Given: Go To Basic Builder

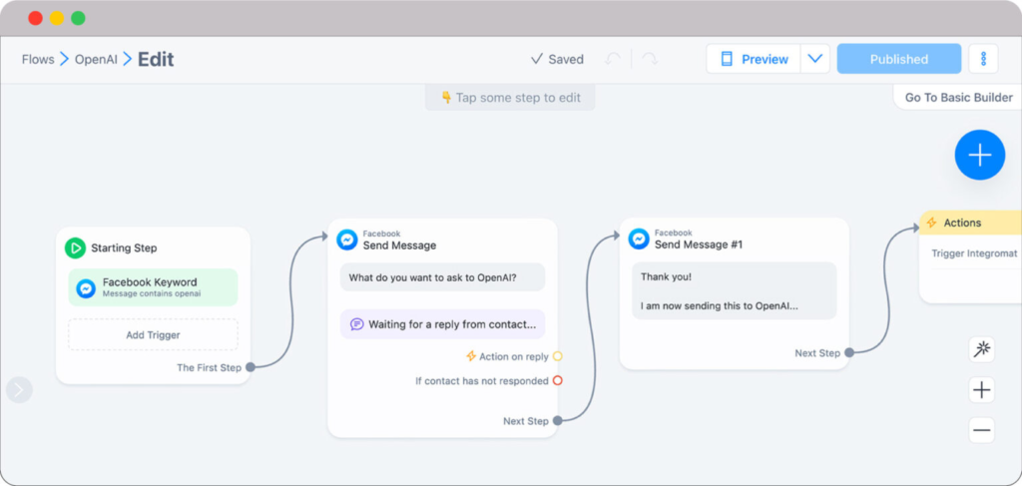Looking at the screenshot, I should pyautogui.click(x=959, y=98).
